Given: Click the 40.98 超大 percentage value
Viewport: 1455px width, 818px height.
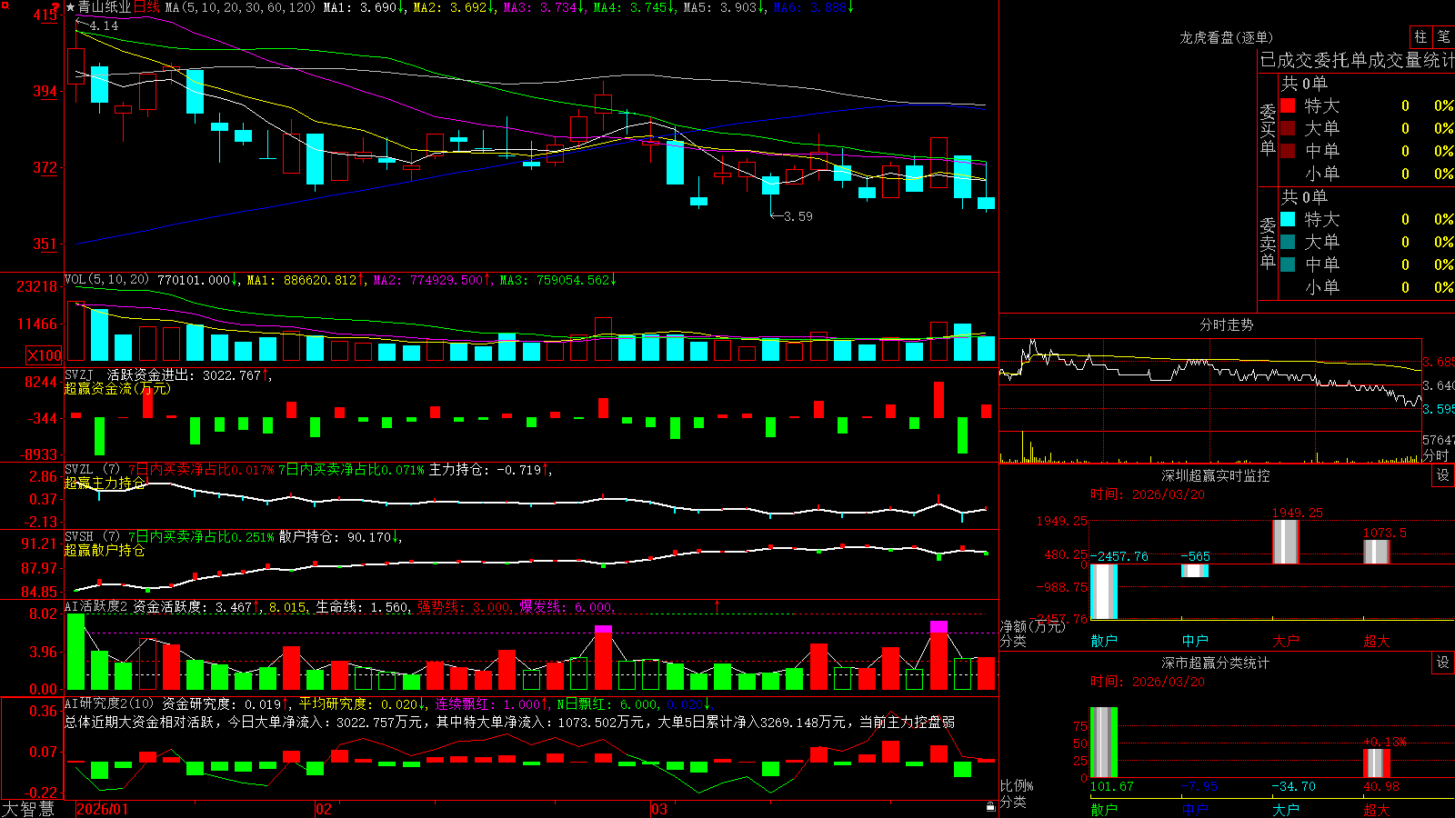Looking at the screenshot, I should coord(1381,786).
